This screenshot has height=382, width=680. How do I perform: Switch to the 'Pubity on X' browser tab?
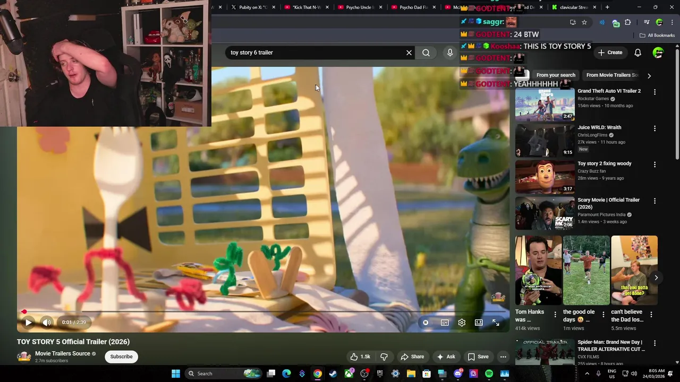(253, 7)
